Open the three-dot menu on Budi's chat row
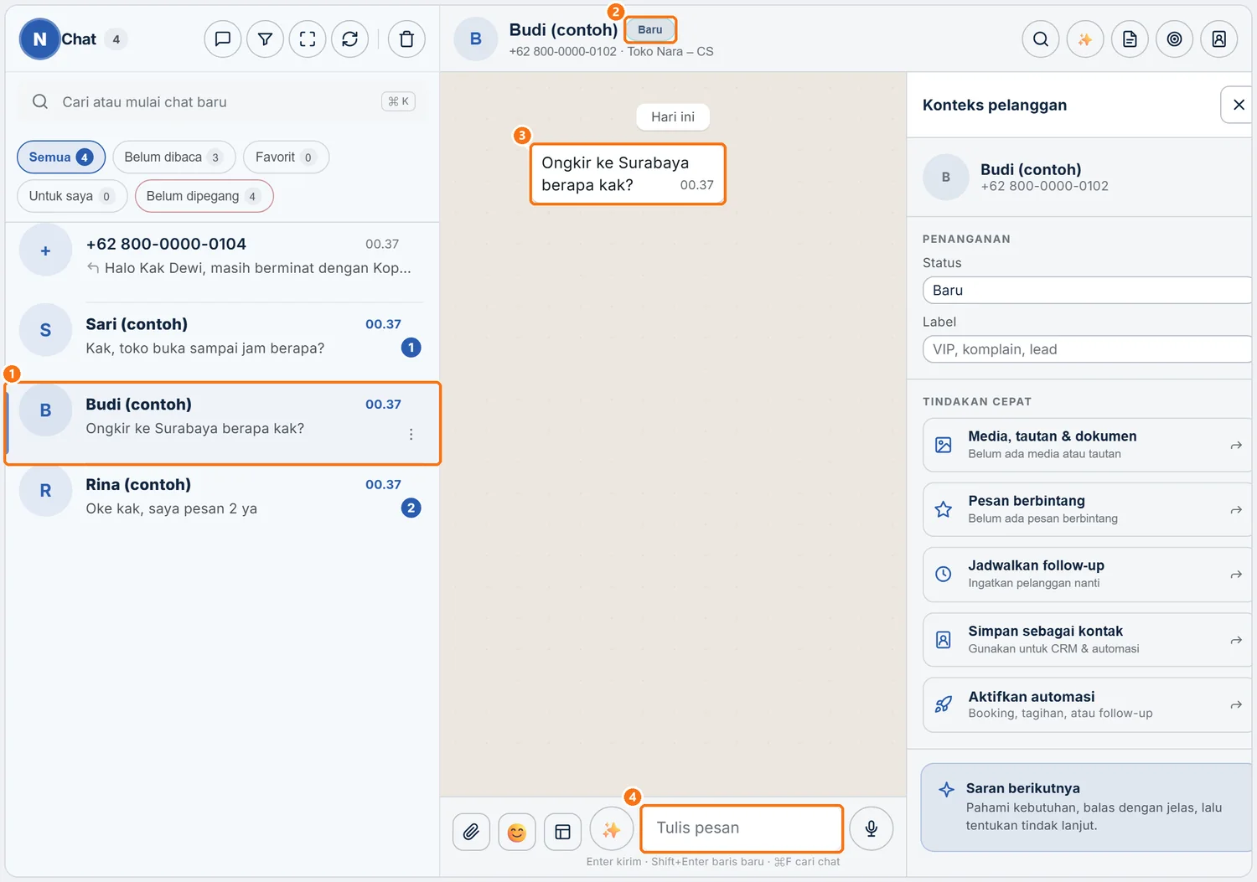 coord(411,434)
